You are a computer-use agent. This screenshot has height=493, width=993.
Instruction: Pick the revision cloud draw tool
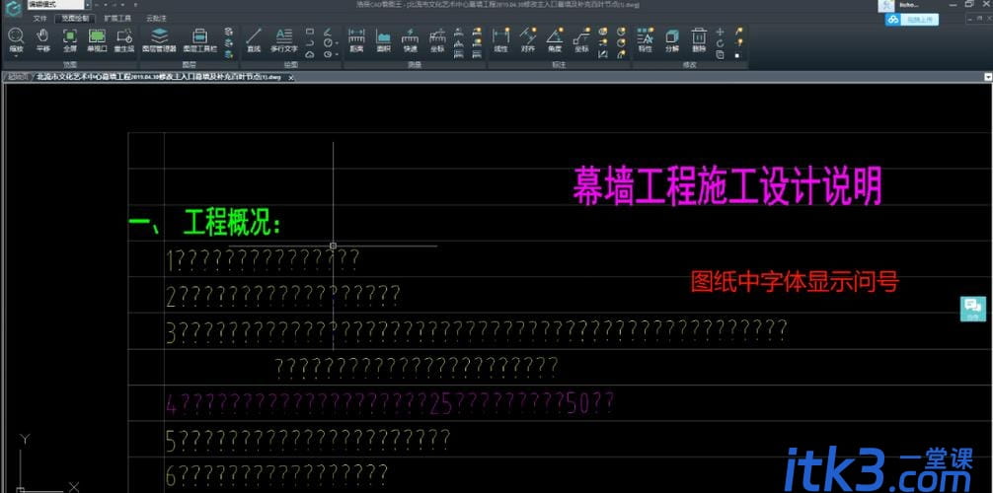(x=310, y=54)
